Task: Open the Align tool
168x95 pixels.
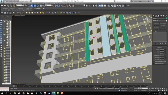Action: pyautogui.click(x=90, y=6)
